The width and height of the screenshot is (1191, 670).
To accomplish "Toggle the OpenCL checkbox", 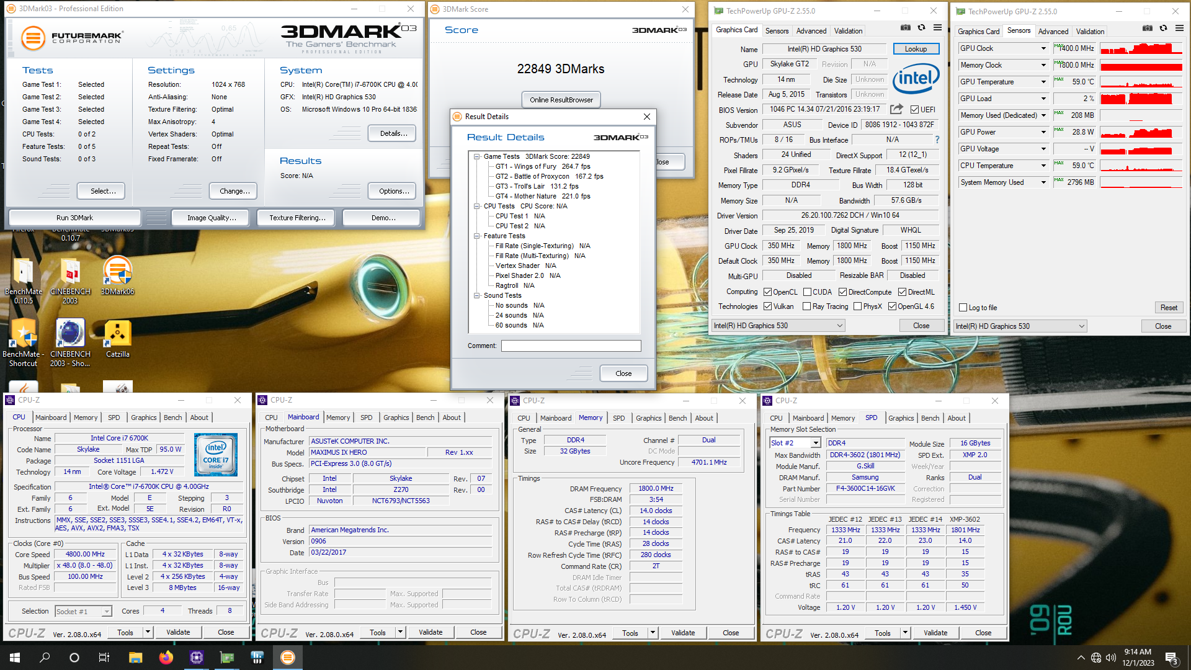I will point(767,292).
